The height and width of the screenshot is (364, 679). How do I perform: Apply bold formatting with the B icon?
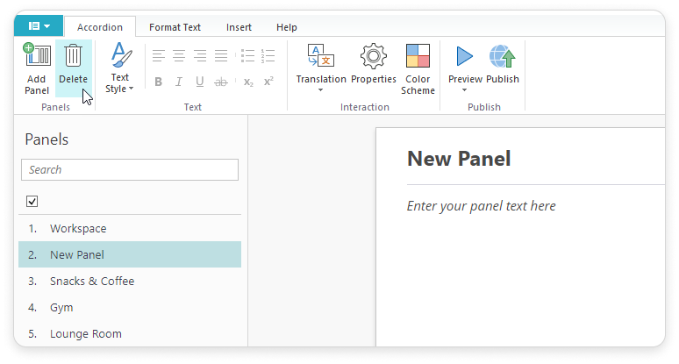click(x=159, y=82)
